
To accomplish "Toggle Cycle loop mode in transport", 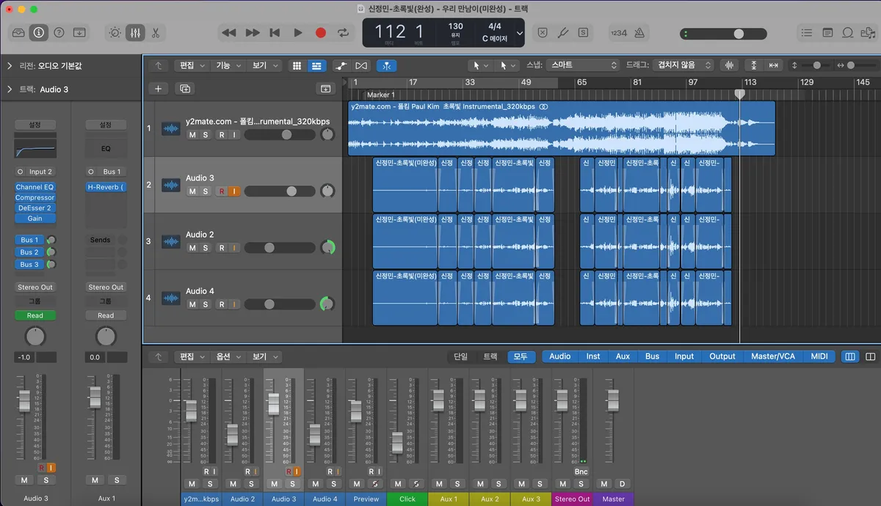I will pos(343,32).
